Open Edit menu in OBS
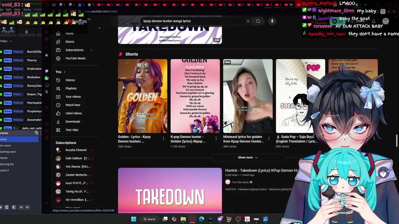The height and width of the screenshot is (224, 399). pyautogui.click(x=8, y=10)
